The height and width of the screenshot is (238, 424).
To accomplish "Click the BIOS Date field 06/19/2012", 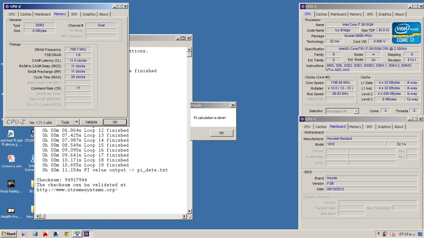I will 372,189.
